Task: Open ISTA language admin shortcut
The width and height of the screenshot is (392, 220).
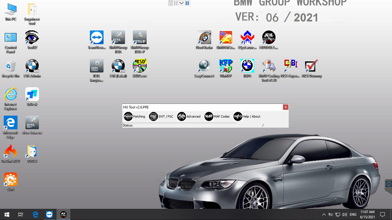Action: click(97, 71)
